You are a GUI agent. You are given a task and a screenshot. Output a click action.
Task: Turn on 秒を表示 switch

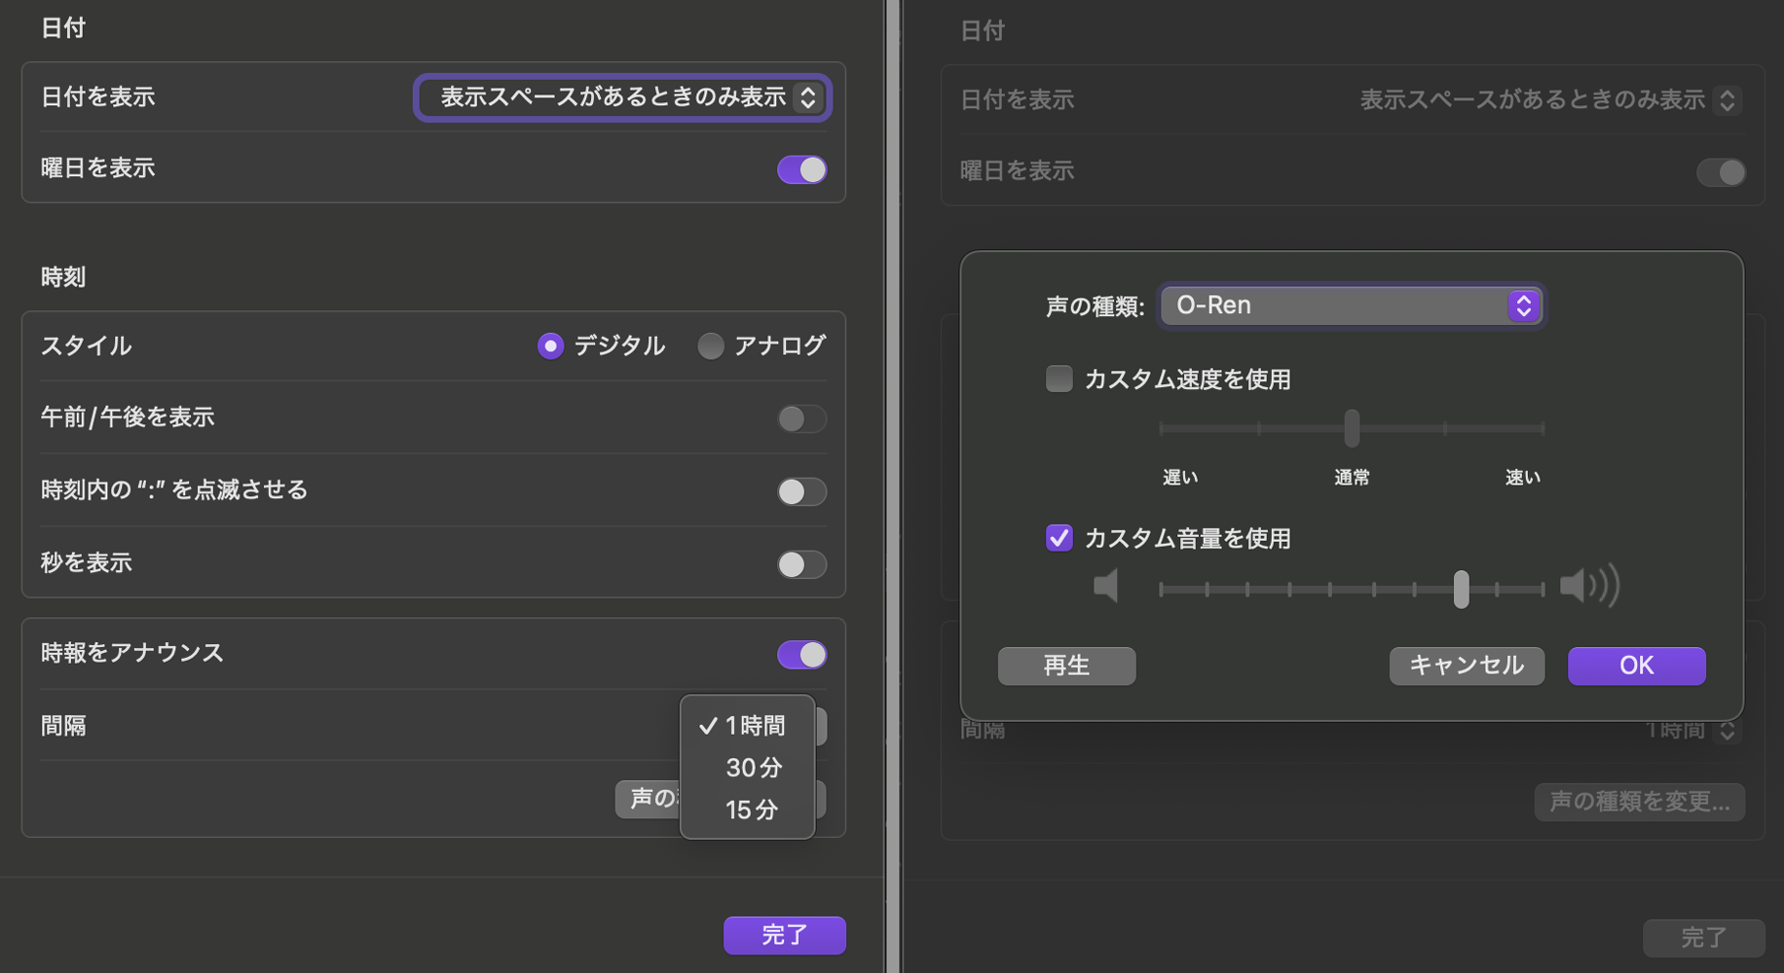pyautogui.click(x=801, y=564)
